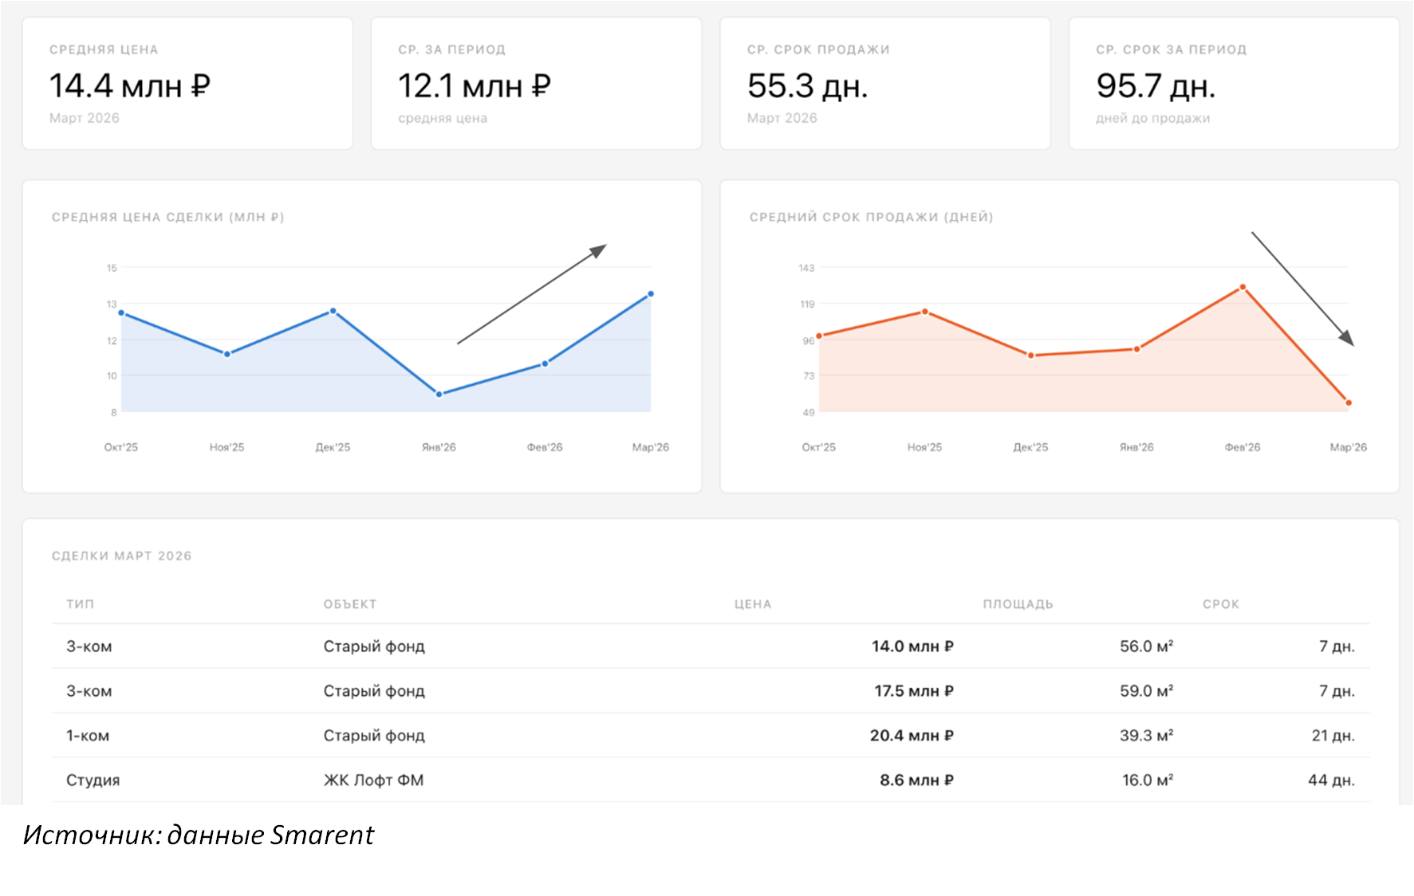Click the ПЛОЩАДЬ column header
1414x896 pixels.
point(1018,604)
